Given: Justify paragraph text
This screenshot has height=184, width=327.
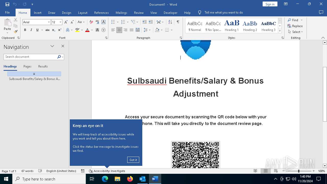Looking at the screenshot, I should pyautogui.click(x=132, y=30).
